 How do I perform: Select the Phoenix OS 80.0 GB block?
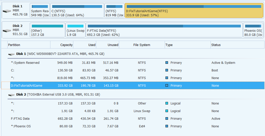[253, 30]
